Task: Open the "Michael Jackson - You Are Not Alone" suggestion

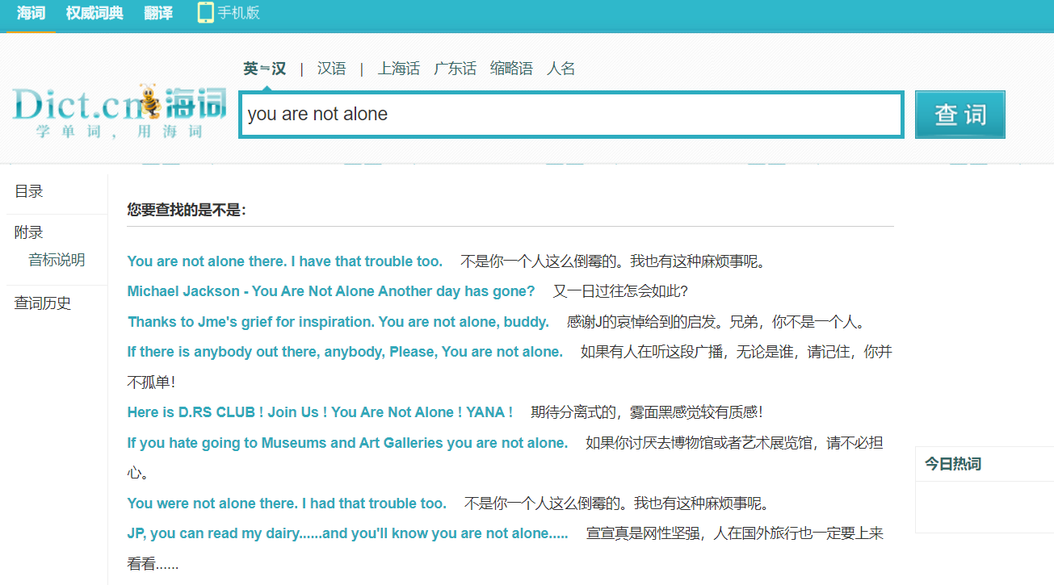Action: (331, 291)
